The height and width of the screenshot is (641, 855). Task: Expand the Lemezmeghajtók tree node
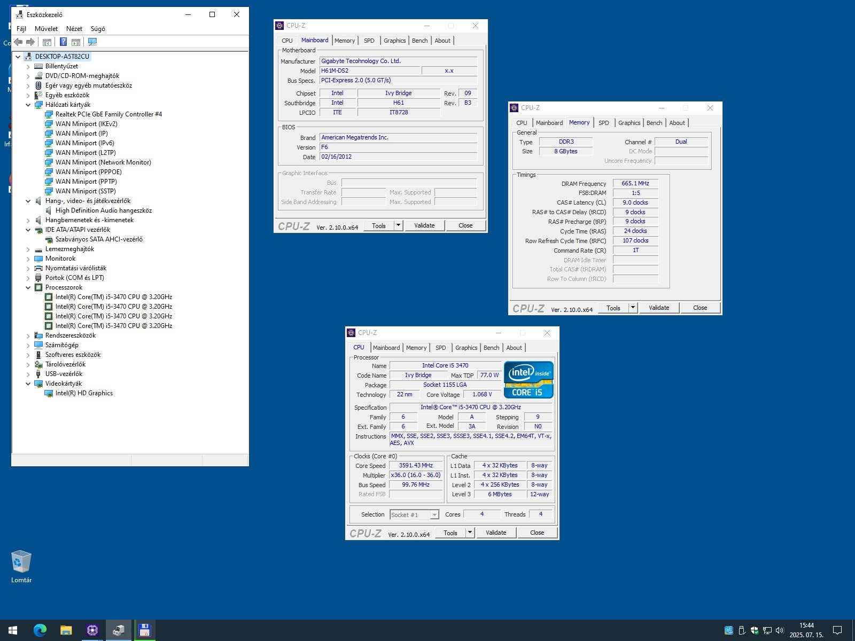[x=28, y=249]
